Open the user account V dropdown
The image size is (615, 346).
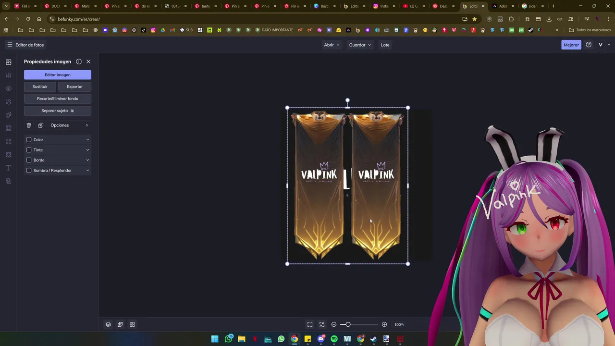pyautogui.click(x=604, y=45)
